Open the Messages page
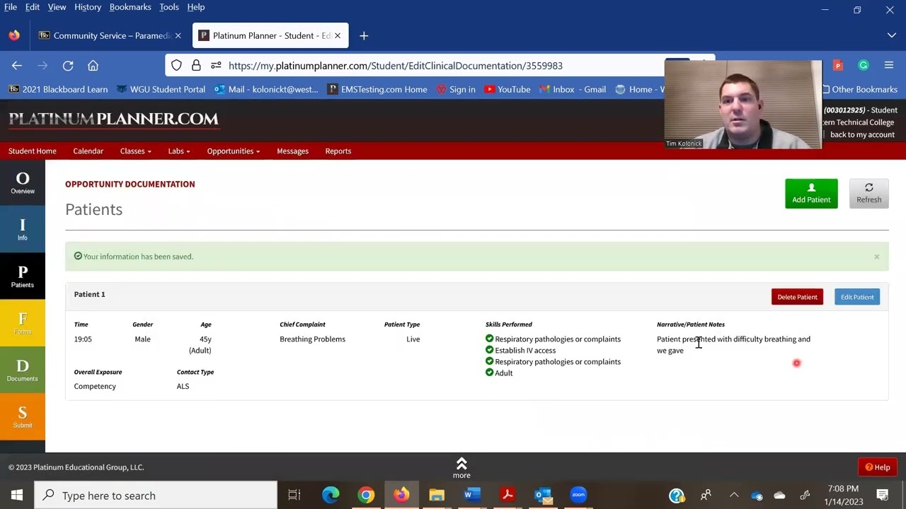The image size is (906, 509). click(292, 151)
